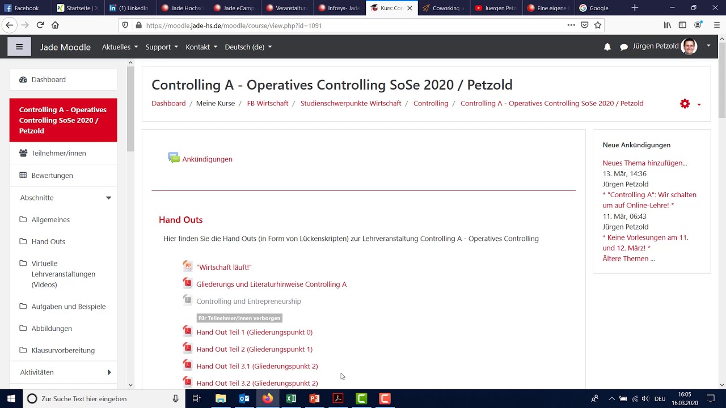
Task: Open the dropdown arrow beside the settings gear
Action: pyautogui.click(x=699, y=104)
